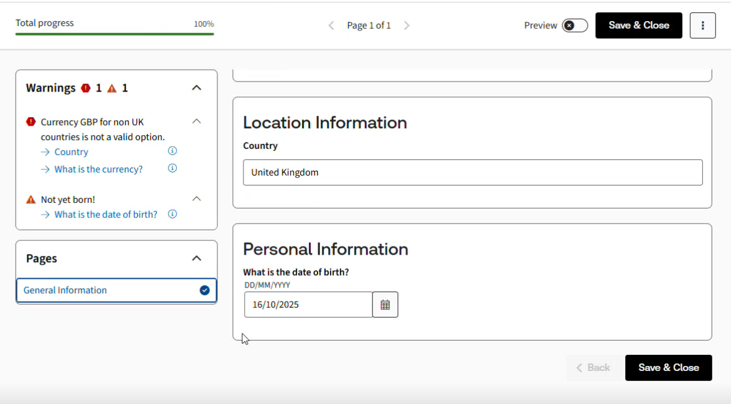
Task: Open the calendar date picker
Action: click(x=385, y=305)
